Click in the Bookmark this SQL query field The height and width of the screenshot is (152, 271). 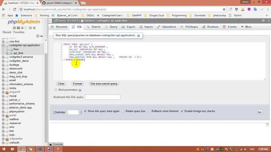click(102, 97)
